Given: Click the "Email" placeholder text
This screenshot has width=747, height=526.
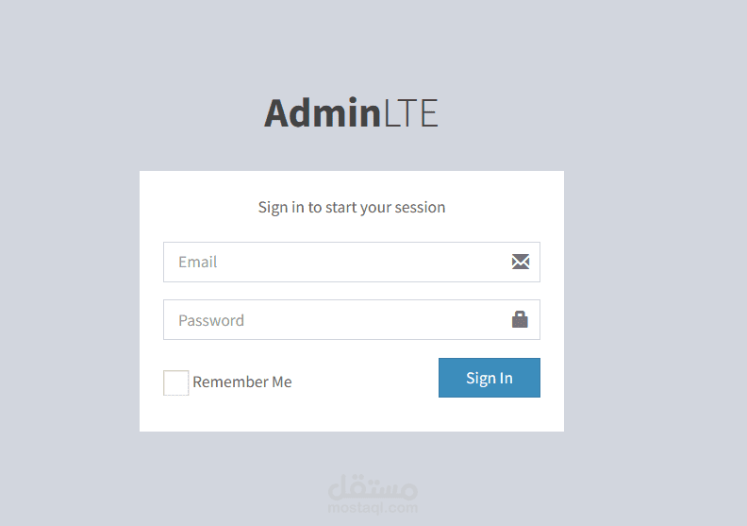Looking at the screenshot, I should tap(198, 262).
